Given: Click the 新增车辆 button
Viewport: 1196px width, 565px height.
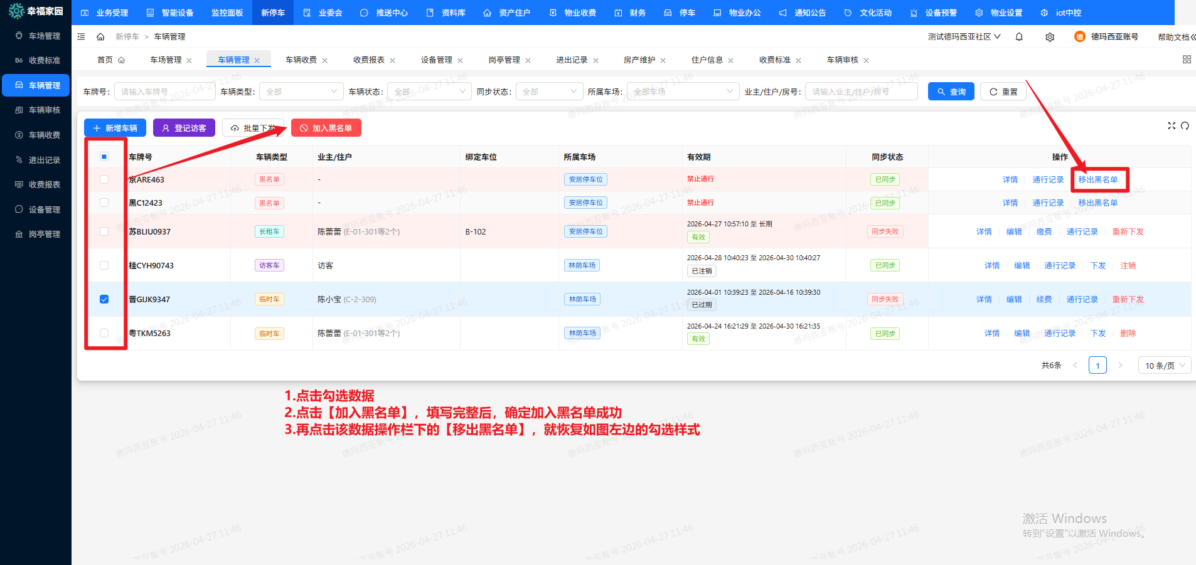Looking at the screenshot, I should pyautogui.click(x=115, y=128).
